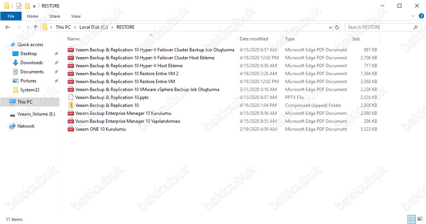Select the file Veeam Backup & Replication 10 Restore Entire VM

tap(125, 82)
